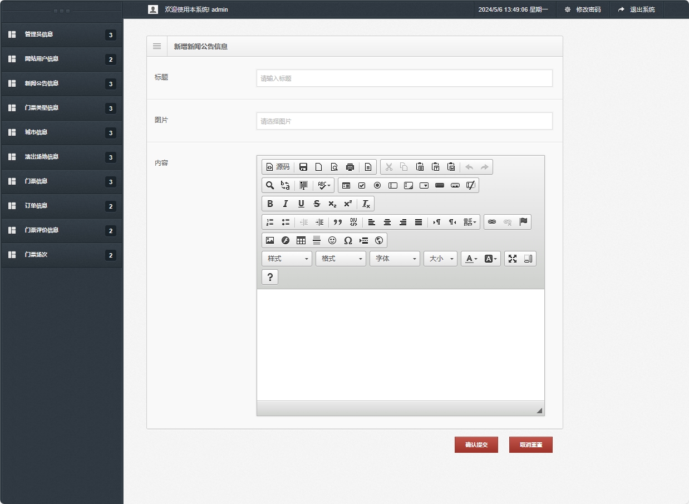This screenshot has width=689, height=504.
Task: Select 订单信息 from the left menu
Action: point(36,206)
